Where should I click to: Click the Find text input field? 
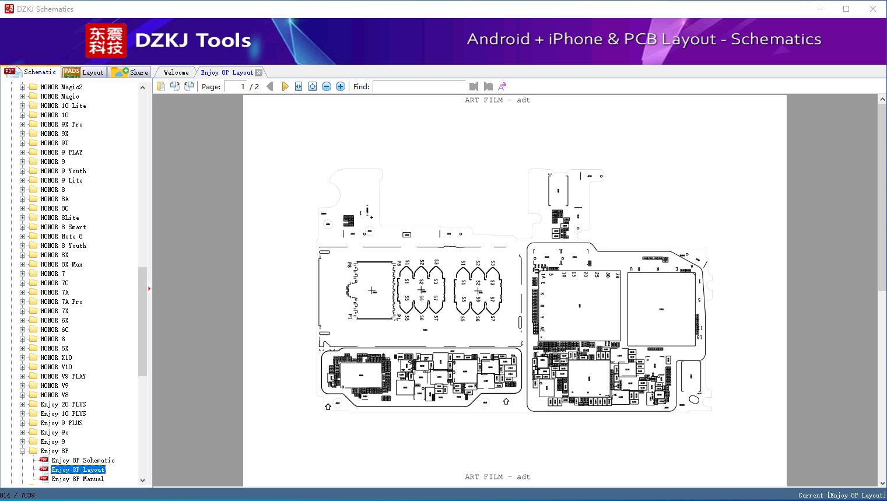point(419,86)
